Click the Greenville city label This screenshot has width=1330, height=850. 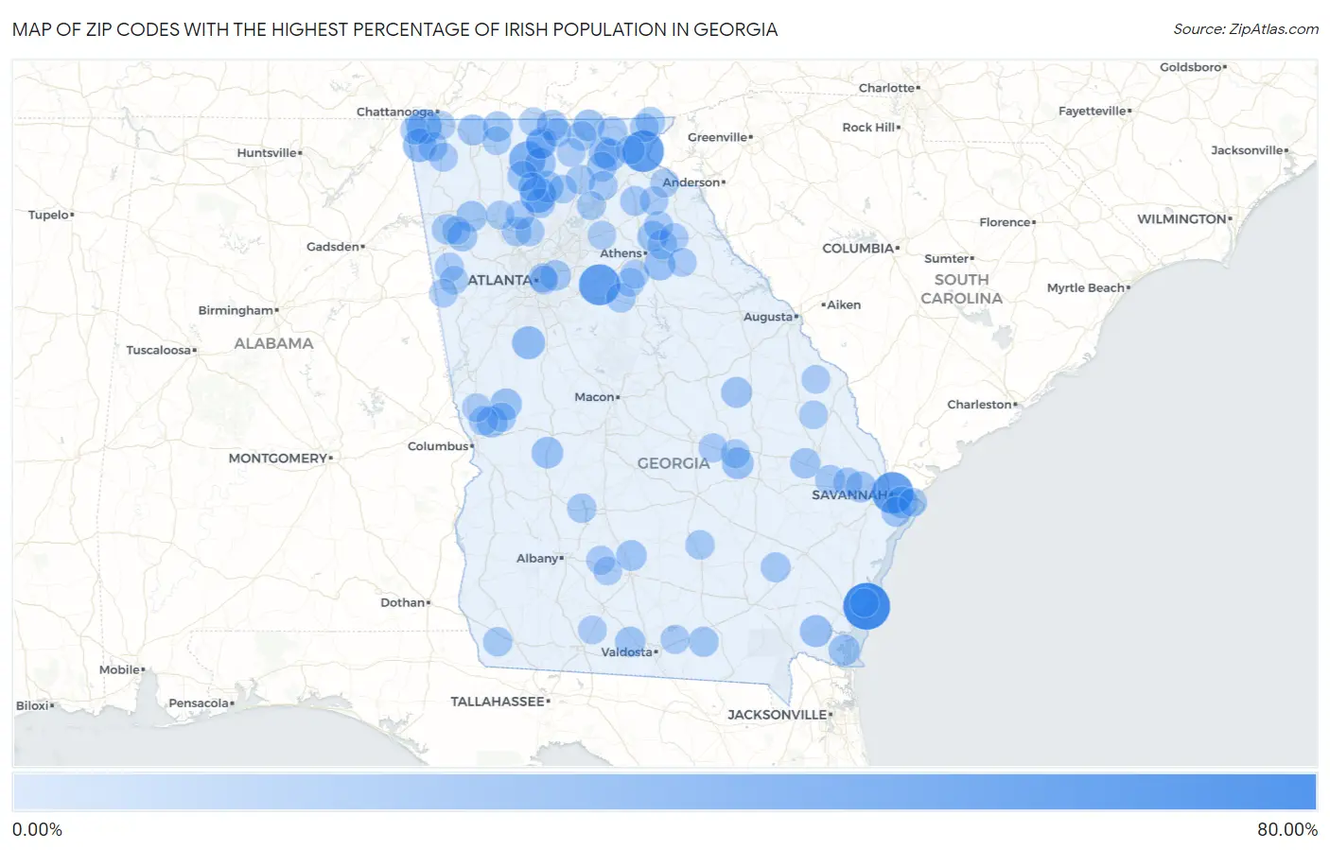(717, 137)
